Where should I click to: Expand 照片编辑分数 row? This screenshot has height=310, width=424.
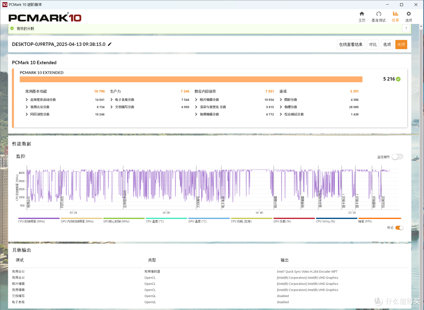(x=196, y=99)
